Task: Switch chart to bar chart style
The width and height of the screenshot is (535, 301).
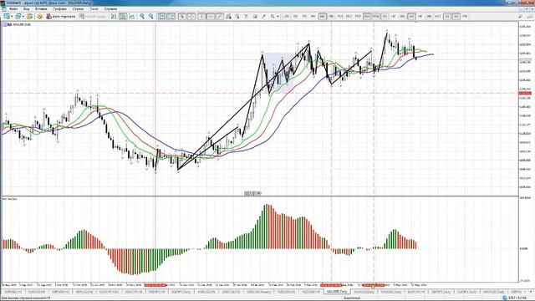Action: [x=114, y=17]
